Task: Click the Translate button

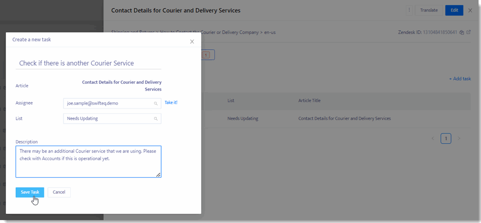Action: click(x=429, y=10)
